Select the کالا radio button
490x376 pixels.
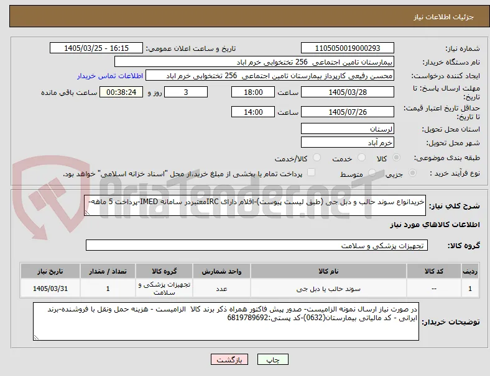click(x=396, y=158)
